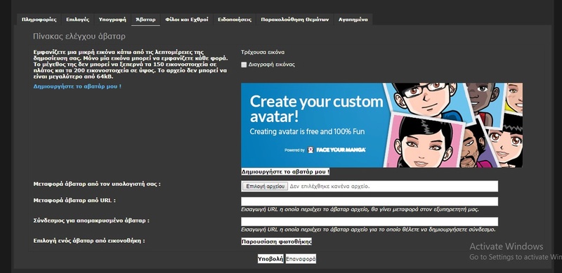This screenshot has height=273, width=562.
Task: Focus the Μεταφορά άβαταρ από URL field
Action: click(x=370, y=201)
